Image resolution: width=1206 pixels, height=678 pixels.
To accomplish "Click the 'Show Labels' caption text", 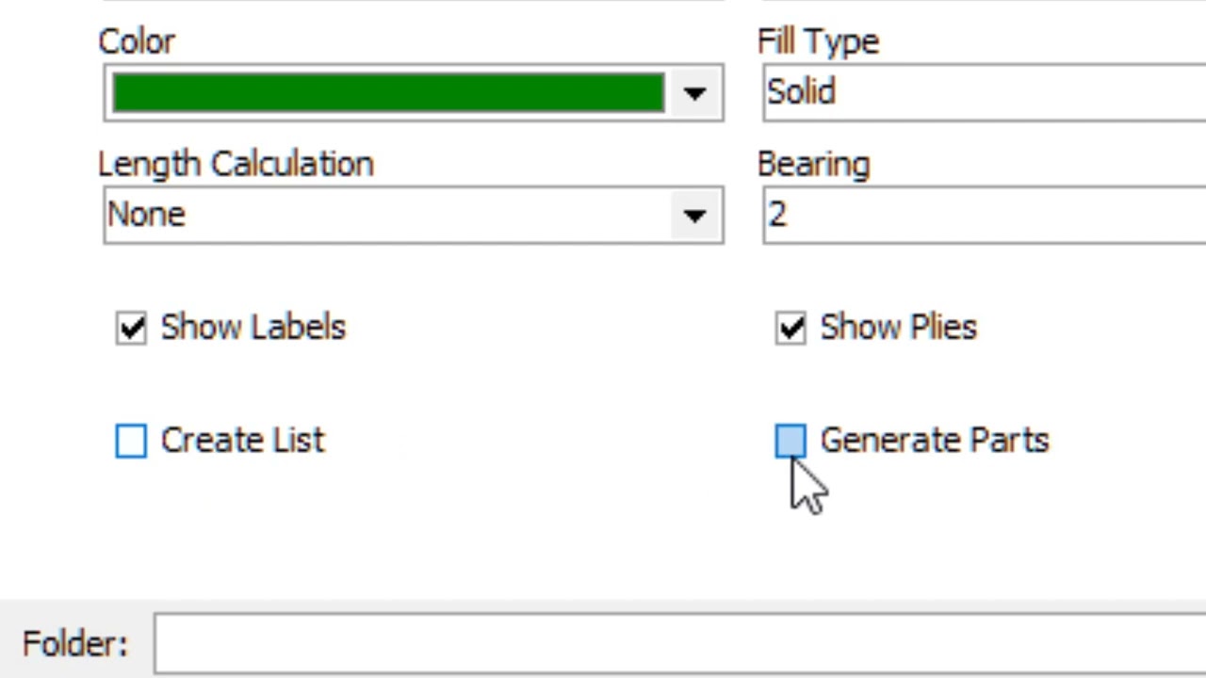I will 253,328.
